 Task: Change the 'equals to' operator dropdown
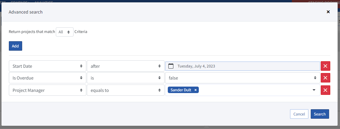coord(125,90)
